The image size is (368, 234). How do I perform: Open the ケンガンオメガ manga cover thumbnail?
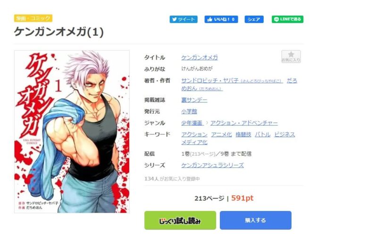(x=72, y=132)
